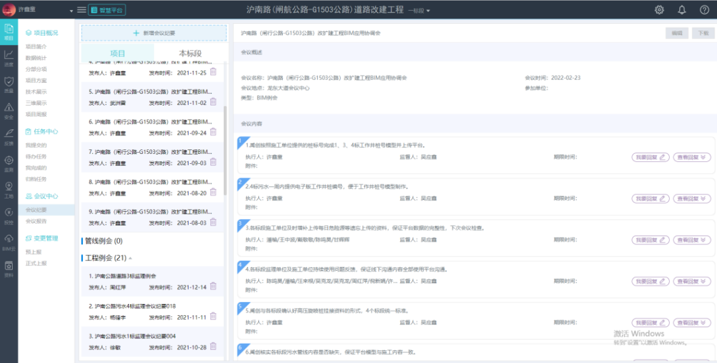
Task: Open record 沪南公路道路3标监理例会
Action: coord(152,281)
